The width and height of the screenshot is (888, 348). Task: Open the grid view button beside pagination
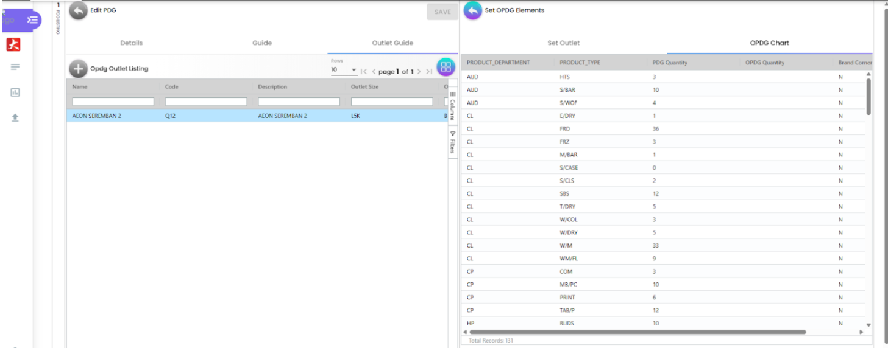(x=446, y=67)
